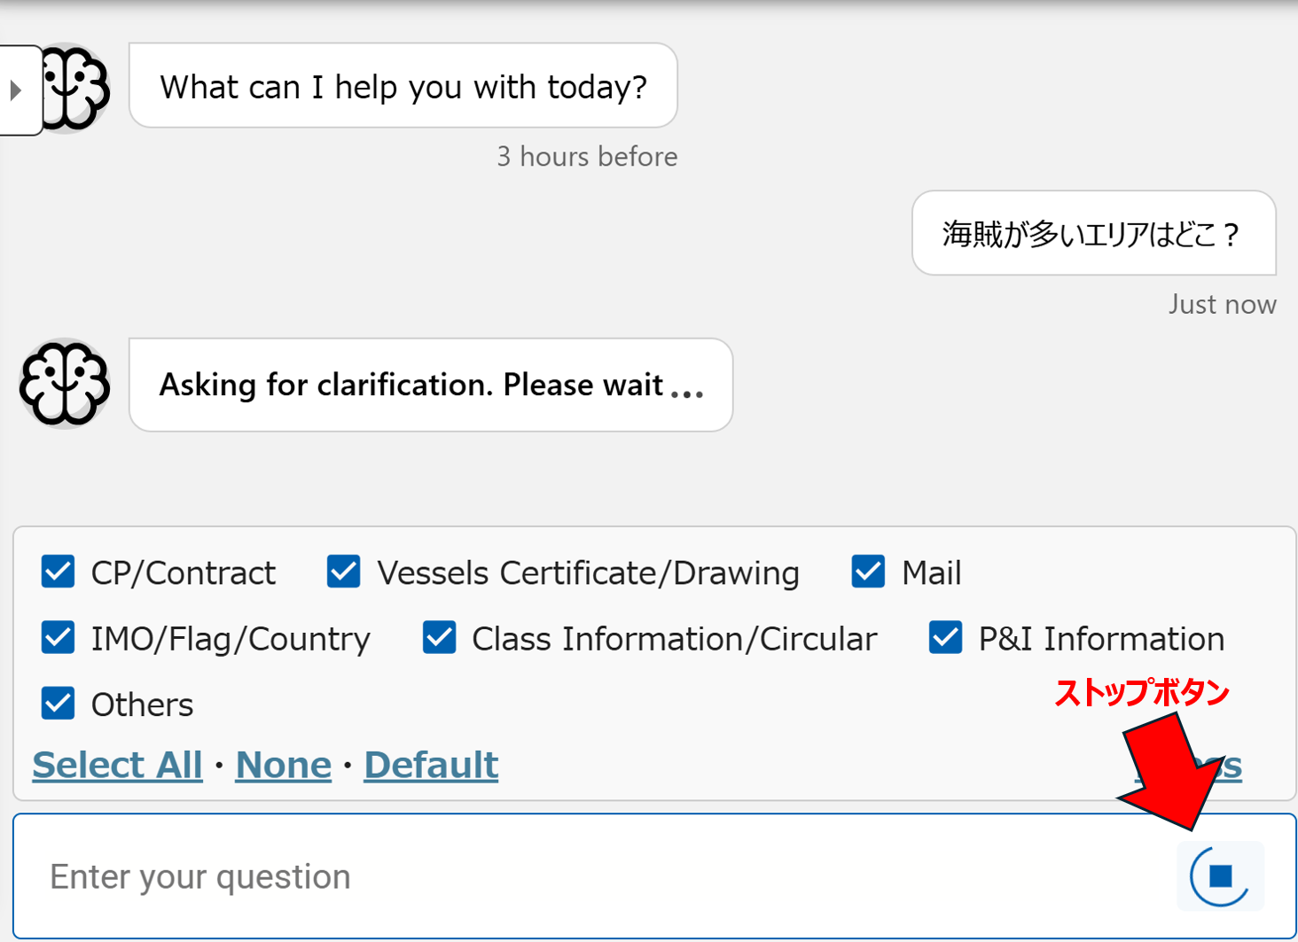Click the "3 hours before" timestamp
The height and width of the screenshot is (942, 1298).
click(587, 157)
